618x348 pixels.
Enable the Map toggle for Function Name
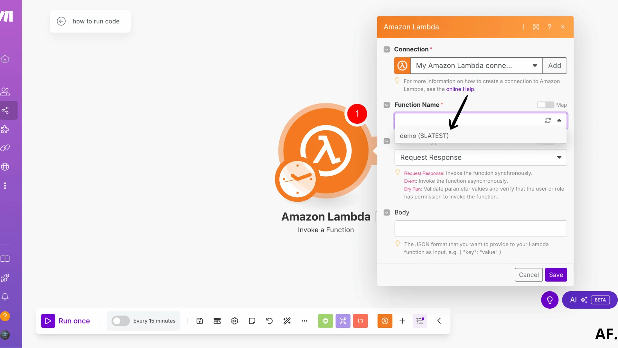point(545,105)
